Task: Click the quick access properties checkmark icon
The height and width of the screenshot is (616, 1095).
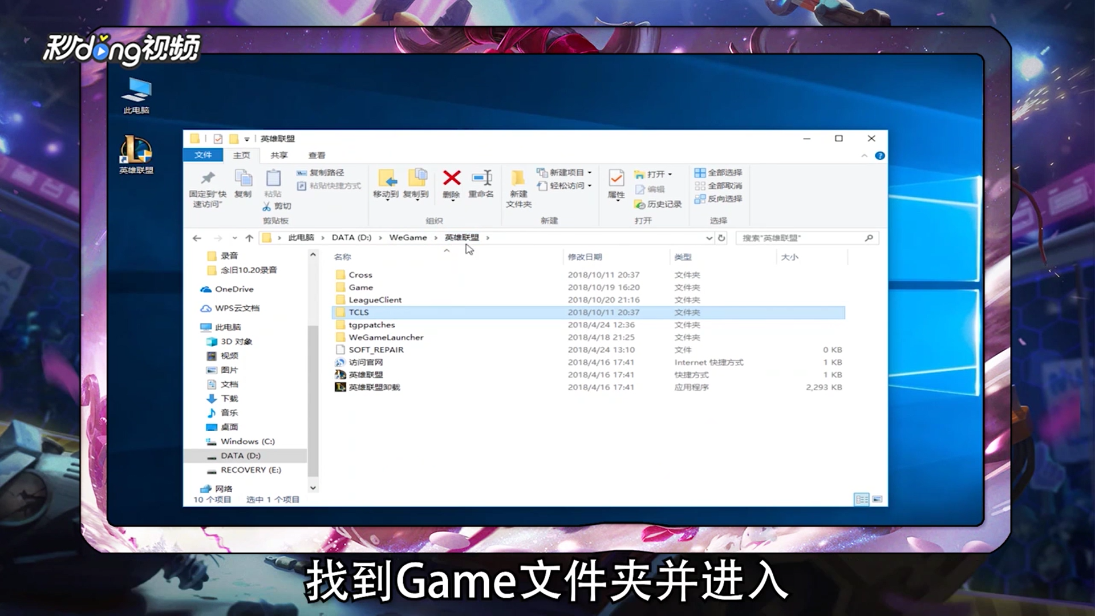Action: click(218, 139)
